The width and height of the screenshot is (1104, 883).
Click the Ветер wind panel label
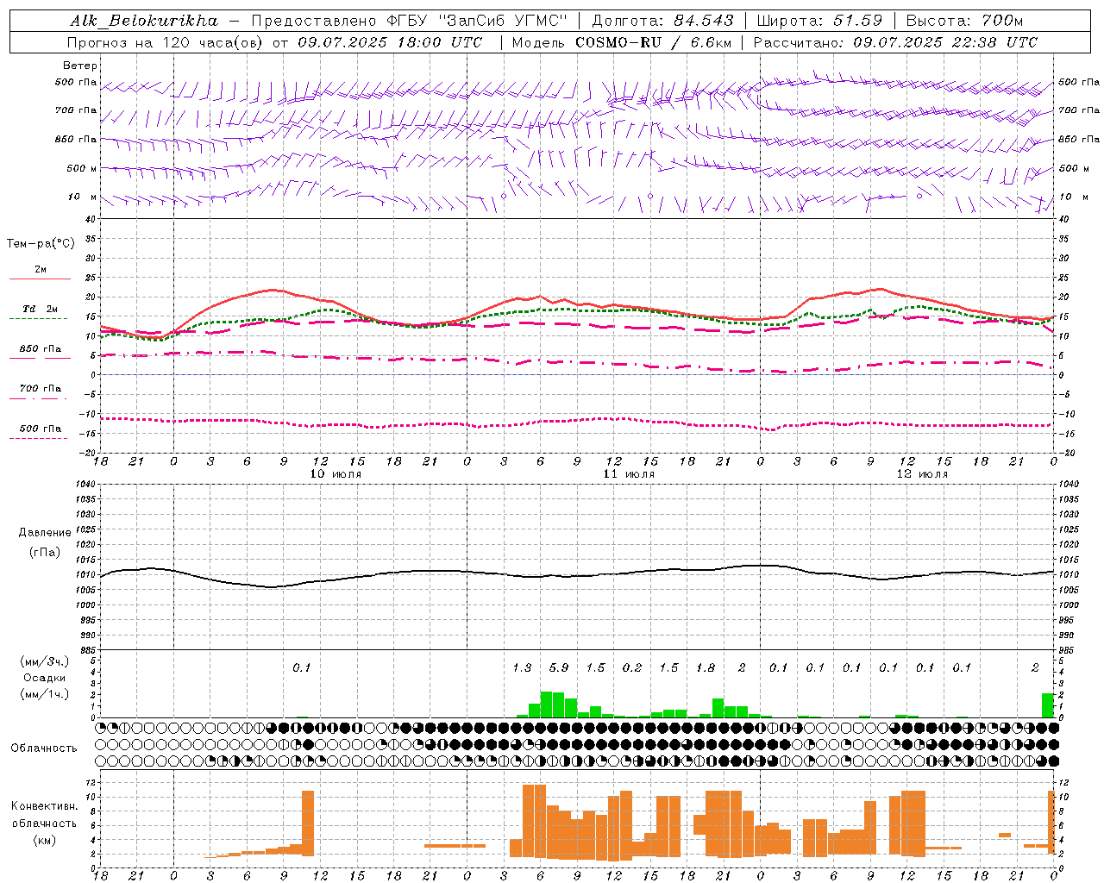click(80, 66)
